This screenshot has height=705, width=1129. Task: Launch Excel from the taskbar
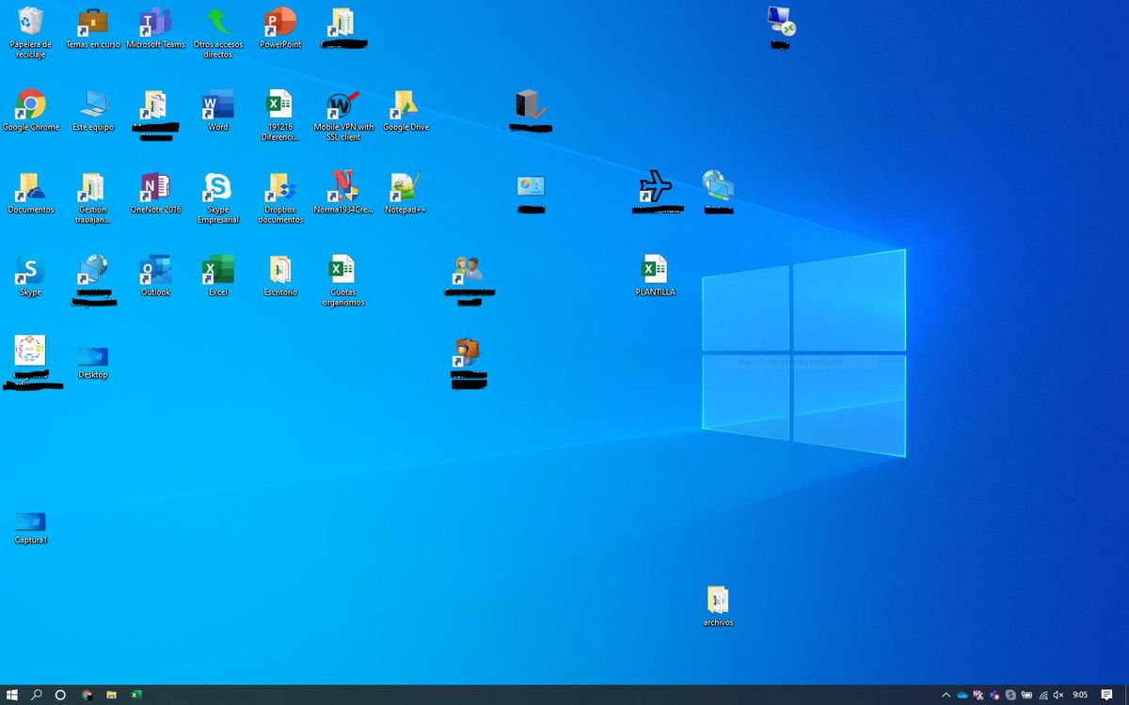pyautogui.click(x=135, y=695)
